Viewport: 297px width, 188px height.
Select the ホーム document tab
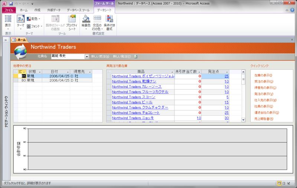pyautogui.click(x=19, y=40)
